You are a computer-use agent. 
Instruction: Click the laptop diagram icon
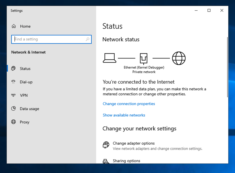pyautogui.click(x=110, y=58)
